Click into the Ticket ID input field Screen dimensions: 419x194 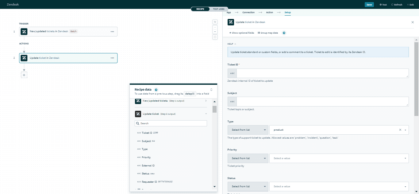pyautogui.click(x=322, y=73)
